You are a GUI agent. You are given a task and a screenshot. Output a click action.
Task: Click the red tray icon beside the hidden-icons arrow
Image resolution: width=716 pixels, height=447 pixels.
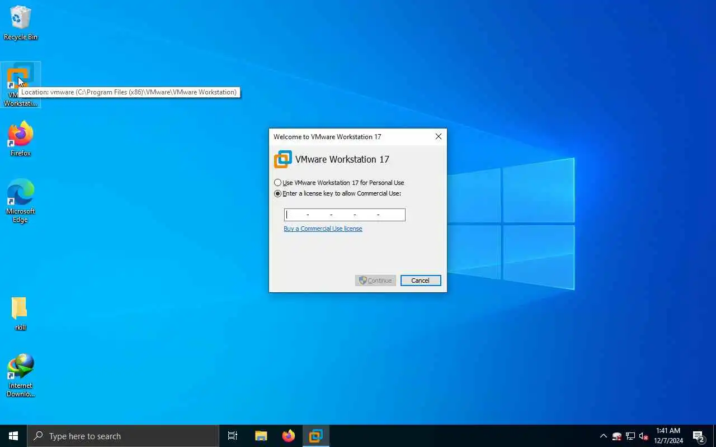coord(617,436)
